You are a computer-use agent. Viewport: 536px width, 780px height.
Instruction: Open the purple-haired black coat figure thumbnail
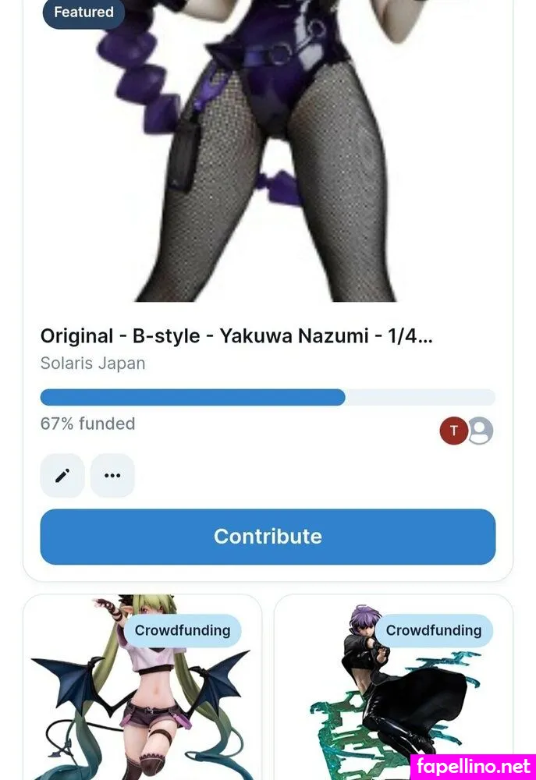pos(393,687)
